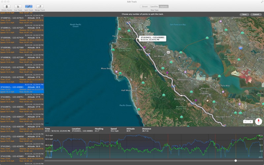The height and width of the screenshot is (165, 264).
Task: Select the point 37.609300, -122.427416
Action: coord(22,39)
